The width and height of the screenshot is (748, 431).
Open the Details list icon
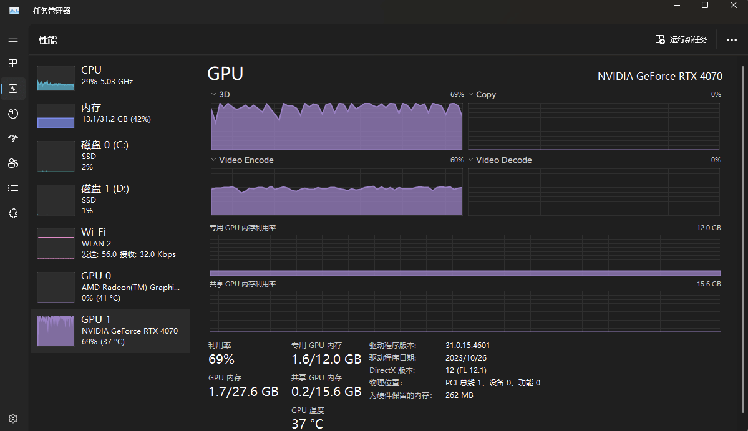click(13, 188)
